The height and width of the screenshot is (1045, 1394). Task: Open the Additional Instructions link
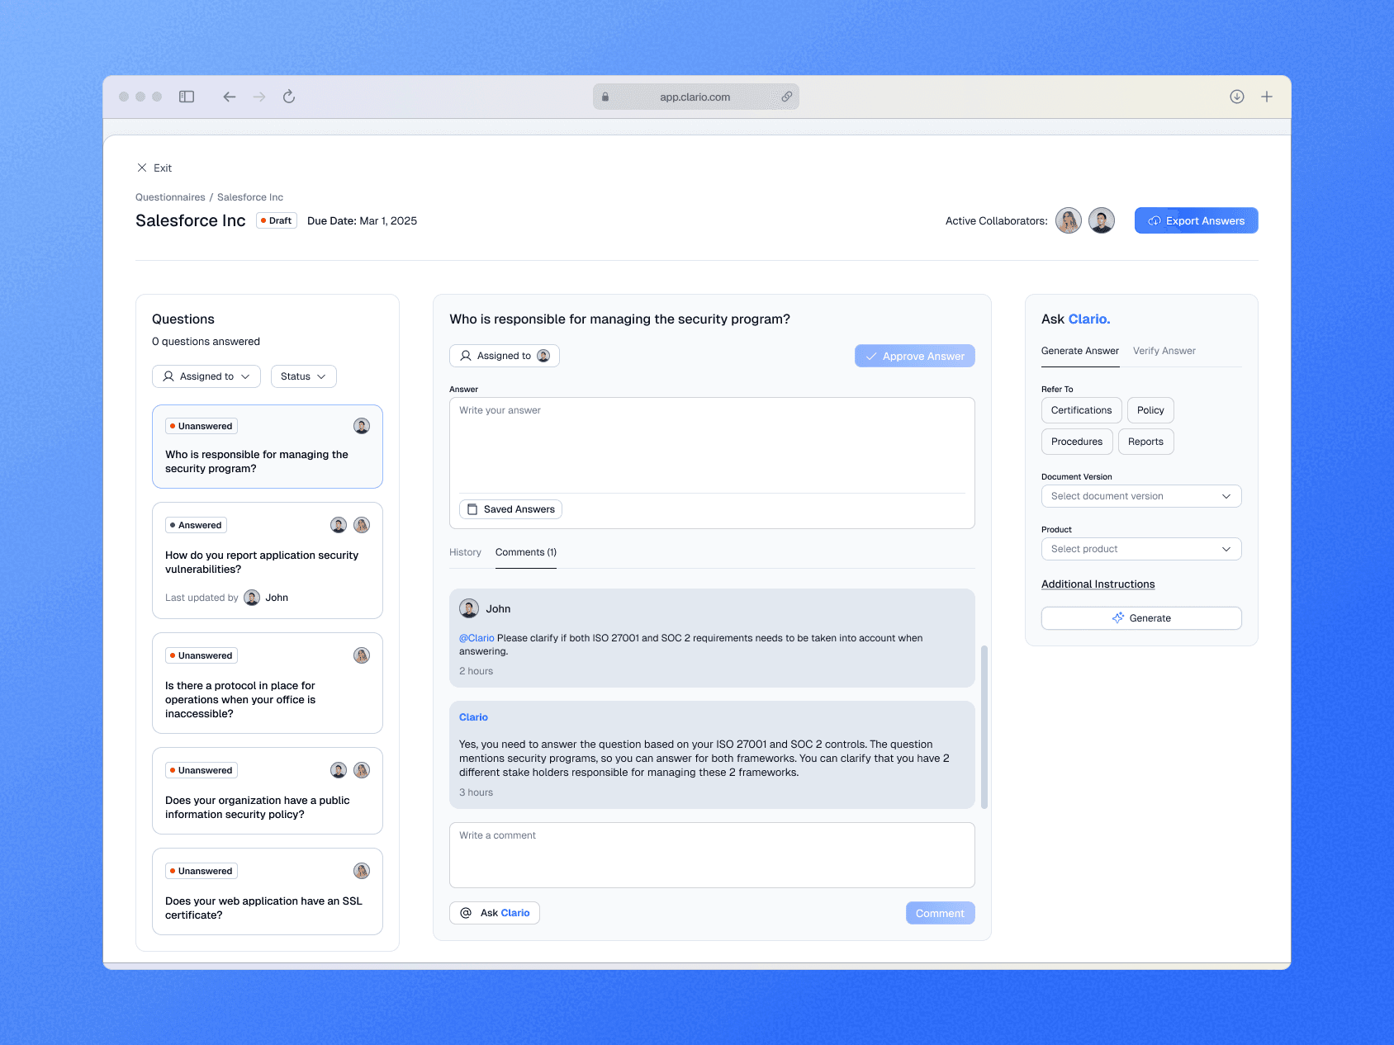click(x=1098, y=584)
